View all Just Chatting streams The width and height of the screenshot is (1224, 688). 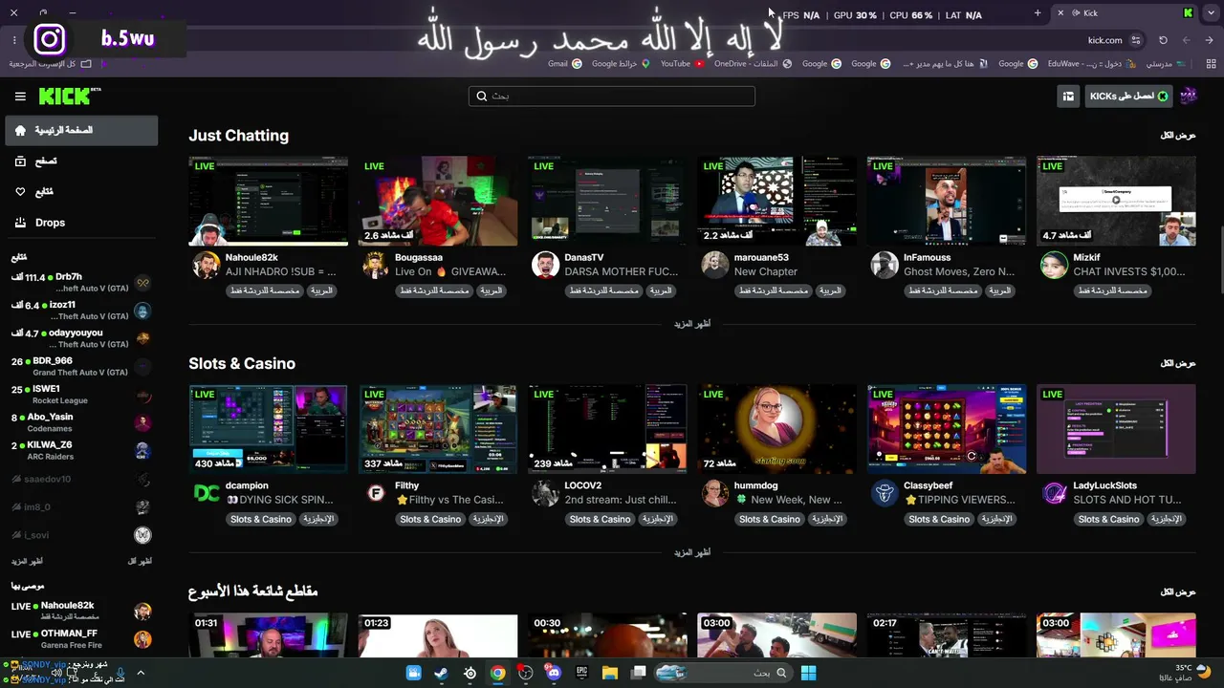coord(1178,136)
